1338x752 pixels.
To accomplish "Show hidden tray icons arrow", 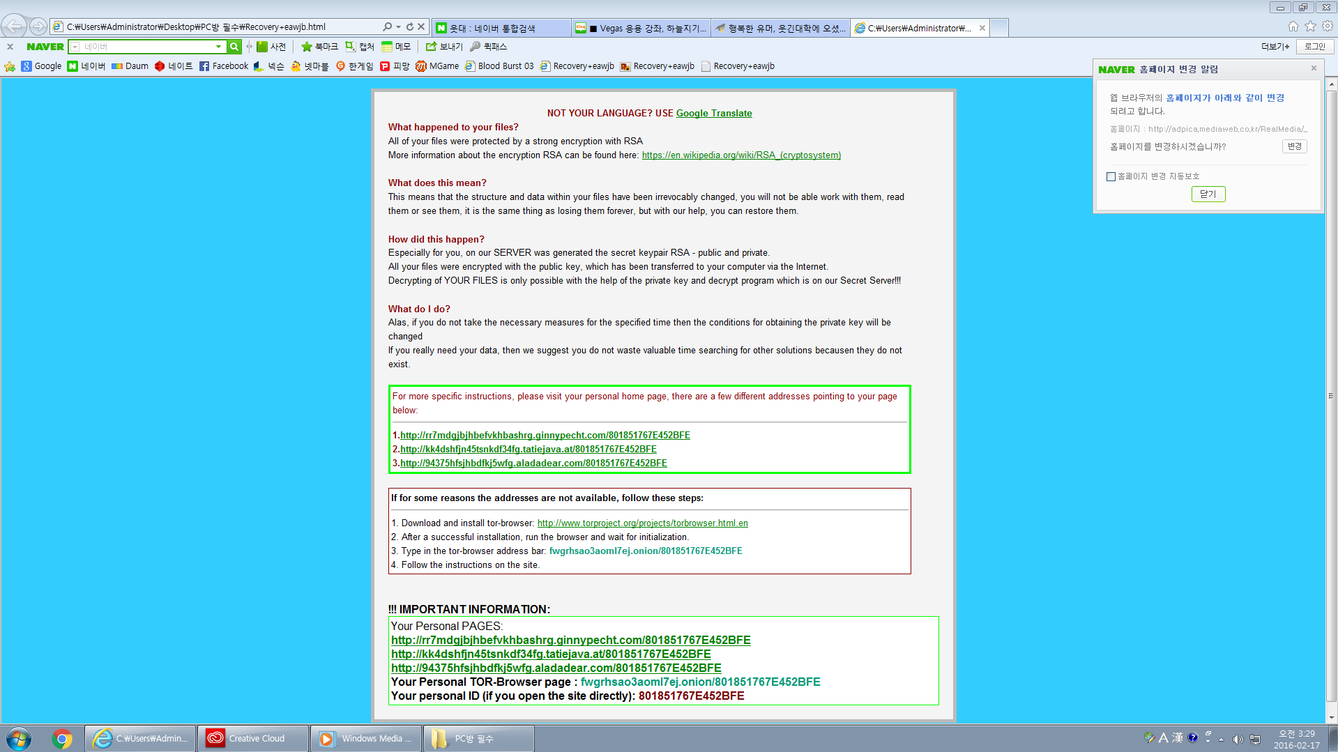I will click(x=1221, y=739).
